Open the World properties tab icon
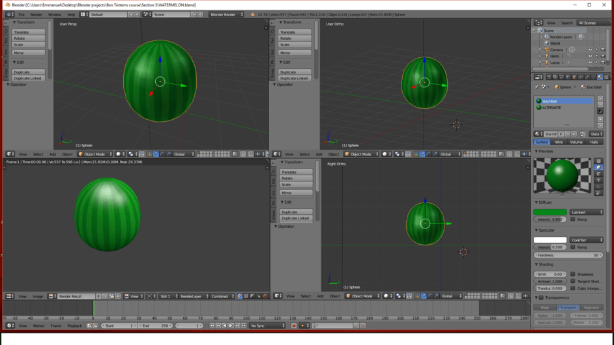This screenshot has height=345, width=614. (568, 77)
